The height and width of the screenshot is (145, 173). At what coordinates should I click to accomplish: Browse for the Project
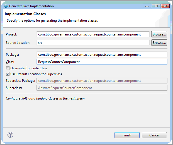(x=159, y=34)
